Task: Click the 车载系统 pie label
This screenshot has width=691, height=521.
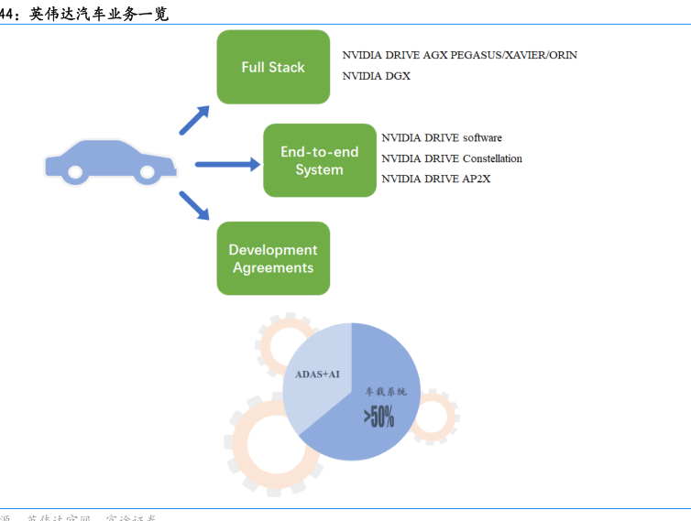Action: pos(386,392)
